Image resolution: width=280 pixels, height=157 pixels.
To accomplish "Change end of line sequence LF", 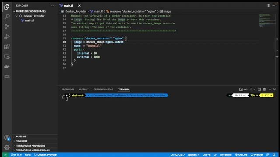I will coord(215,155).
